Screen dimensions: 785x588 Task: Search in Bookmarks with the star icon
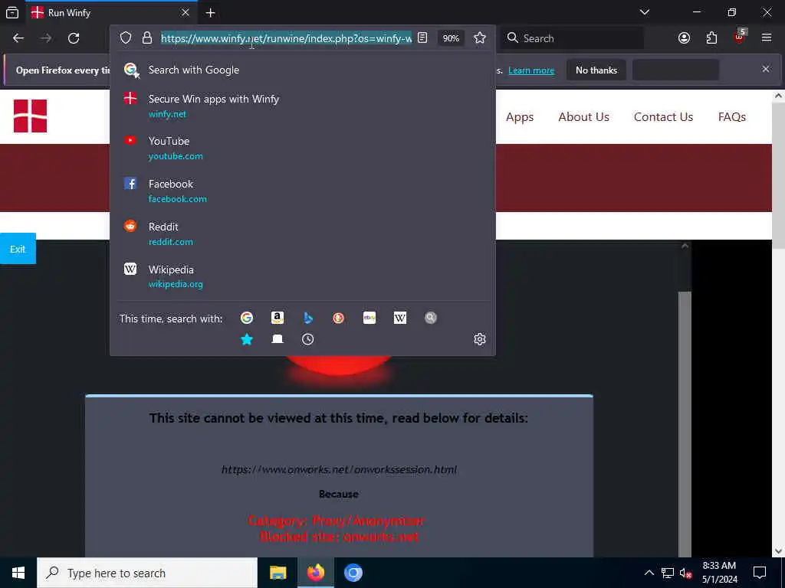pos(247,339)
